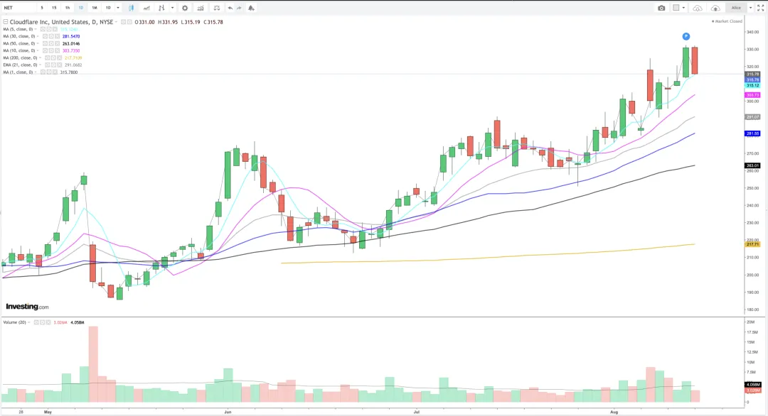Viewport: 768px width, 416px height.
Task: Hide the MA 200 indicator line
Action: coord(47,58)
